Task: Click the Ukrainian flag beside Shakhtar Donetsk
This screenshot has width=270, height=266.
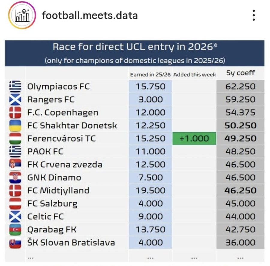Action: tap(15, 126)
